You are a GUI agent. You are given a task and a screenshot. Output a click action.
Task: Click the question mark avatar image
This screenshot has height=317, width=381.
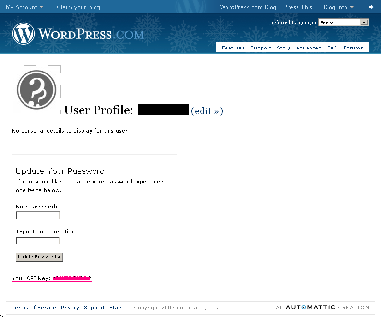click(x=36, y=90)
